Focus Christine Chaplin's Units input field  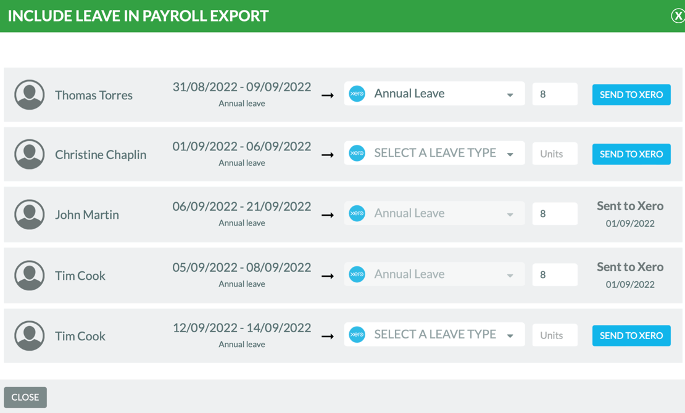pyautogui.click(x=555, y=154)
